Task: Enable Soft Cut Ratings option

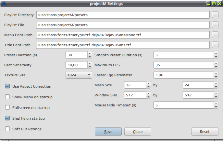Action: coord(7,129)
